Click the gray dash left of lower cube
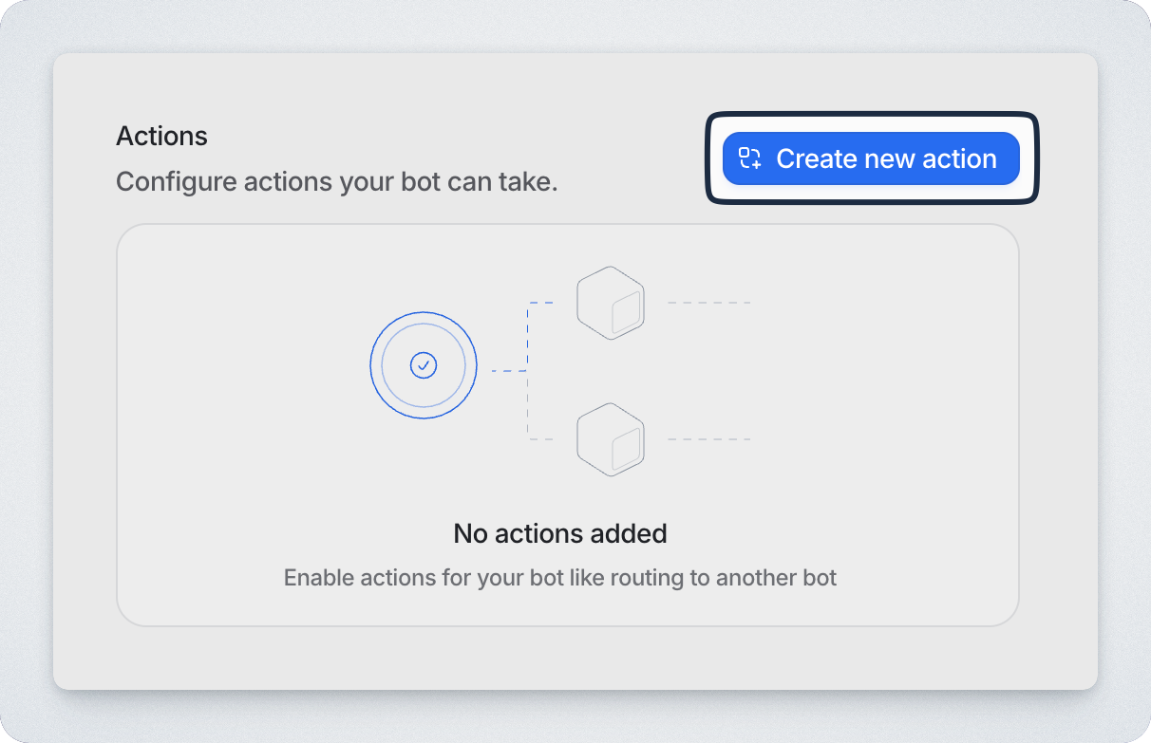The height and width of the screenshot is (743, 1151). pyautogui.click(x=541, y=439)
